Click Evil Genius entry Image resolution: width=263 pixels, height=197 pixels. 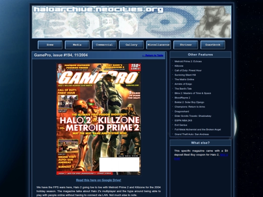[x=181, y=125]
